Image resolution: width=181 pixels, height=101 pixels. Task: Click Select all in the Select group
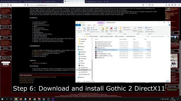[x=148, y=27]
